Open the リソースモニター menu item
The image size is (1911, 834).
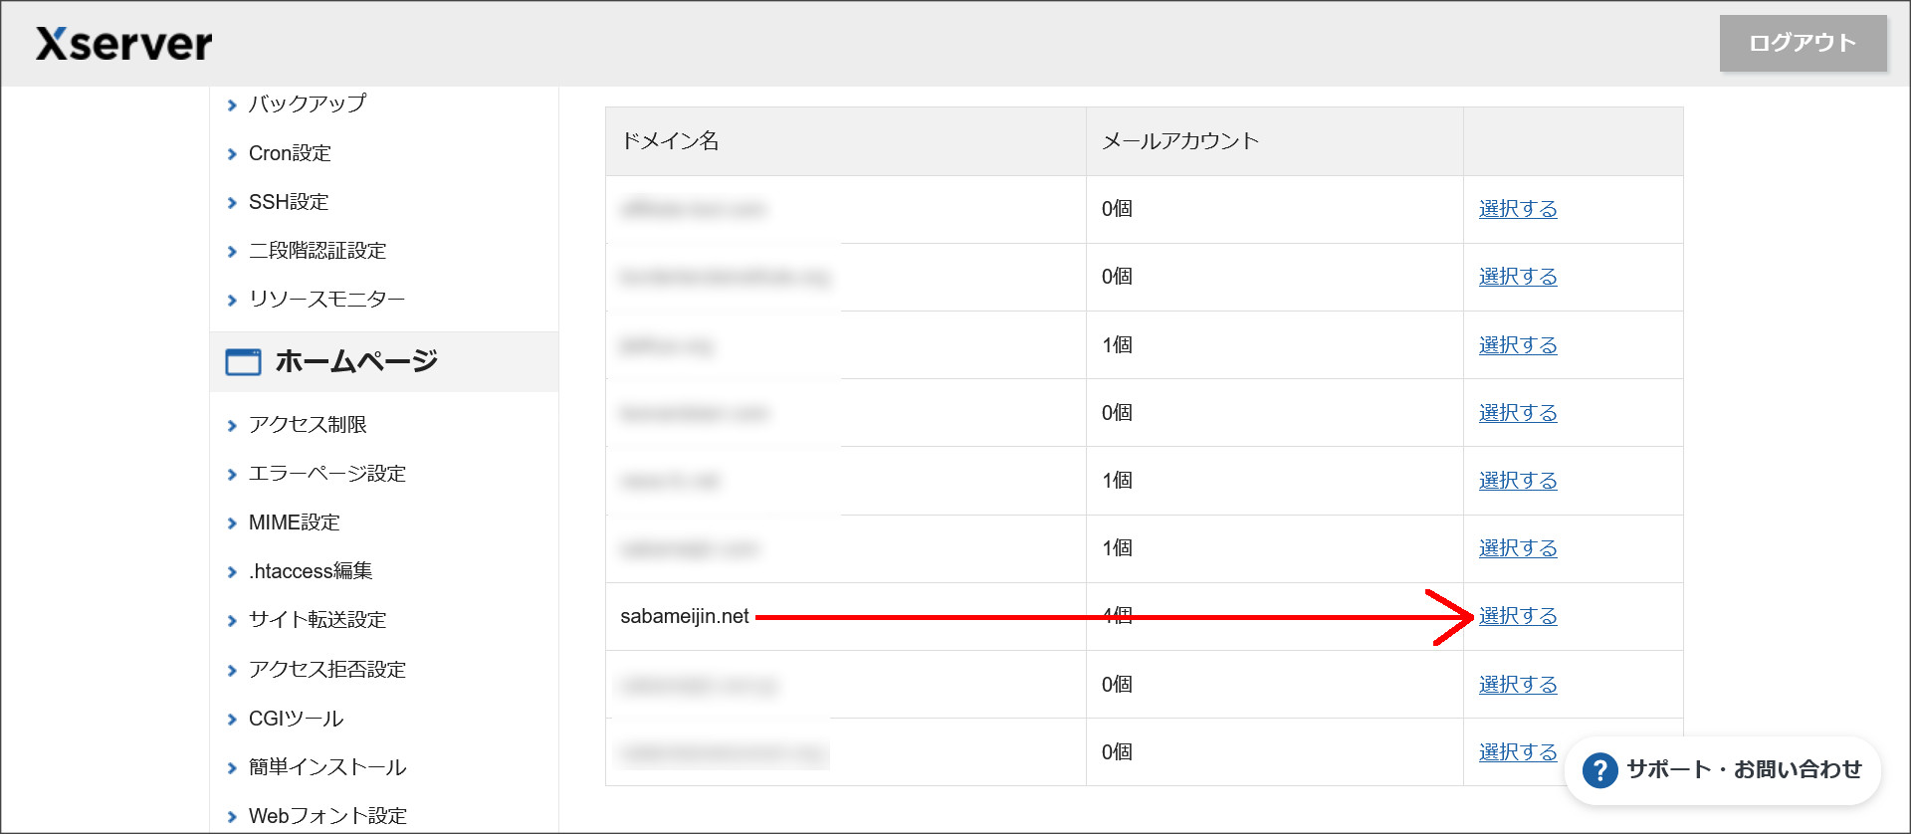(326, 300)
